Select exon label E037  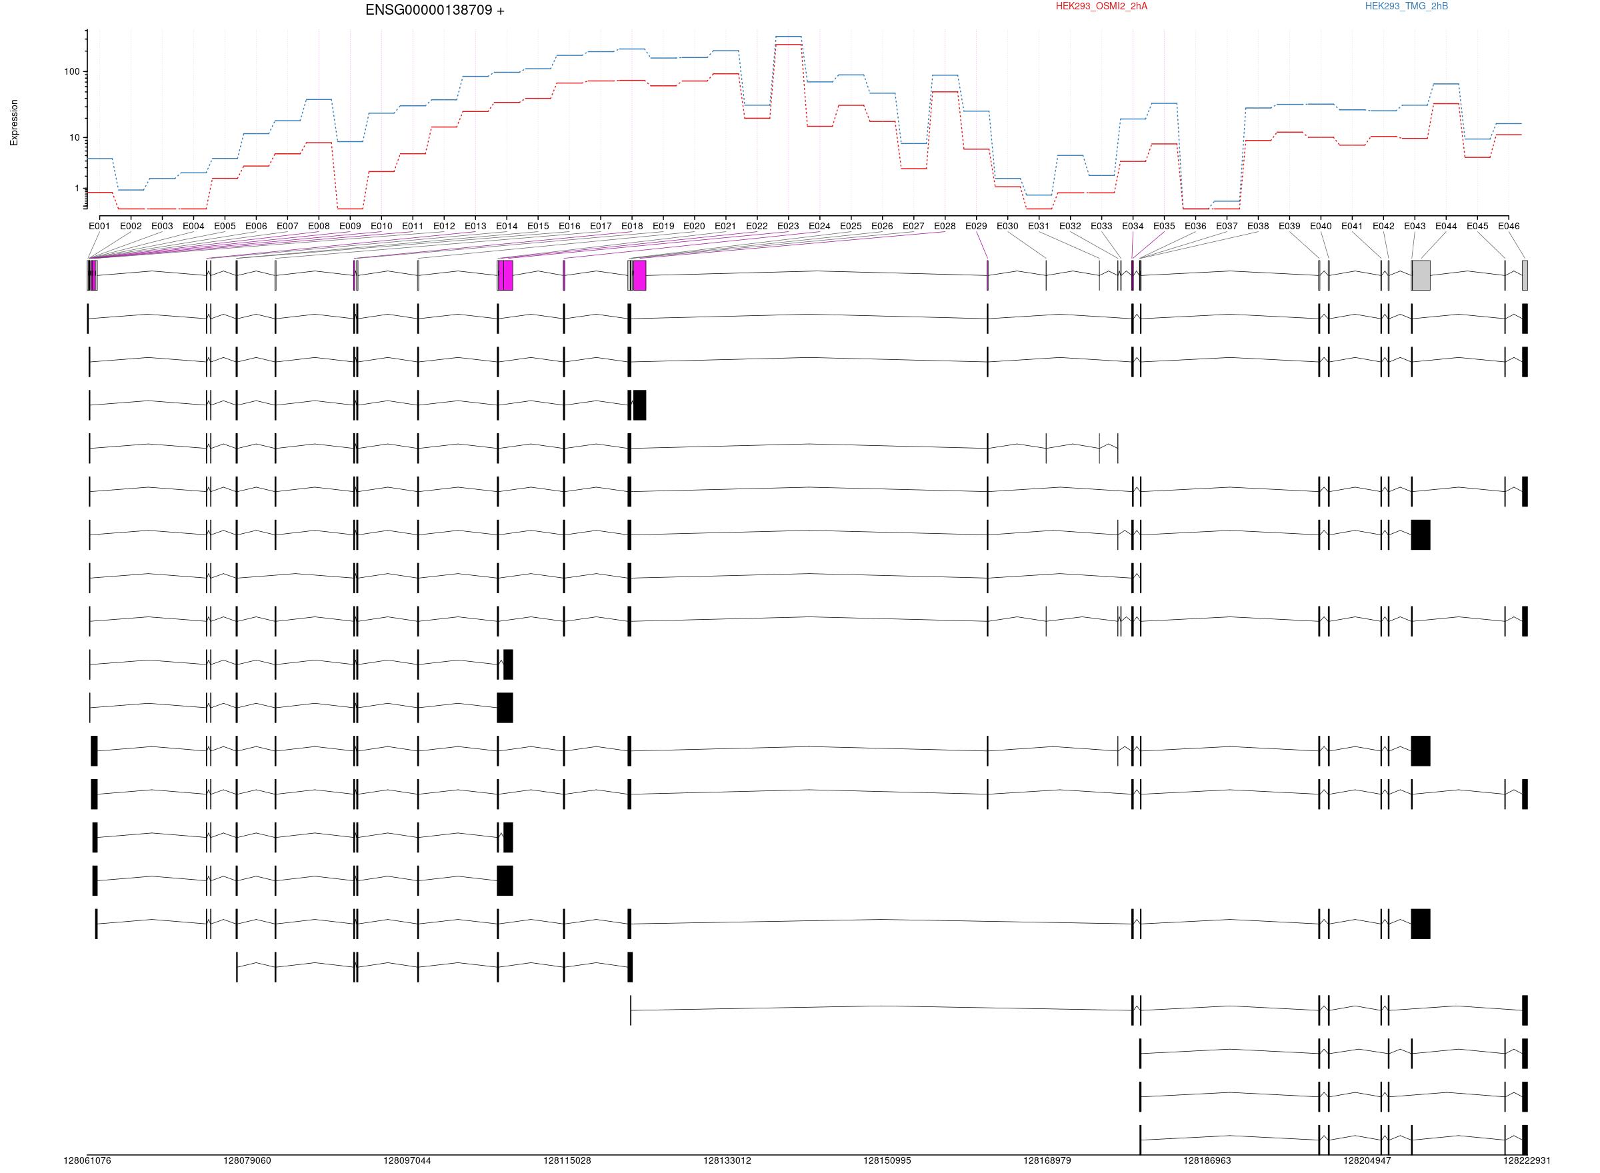click(x=1227, y=227)
